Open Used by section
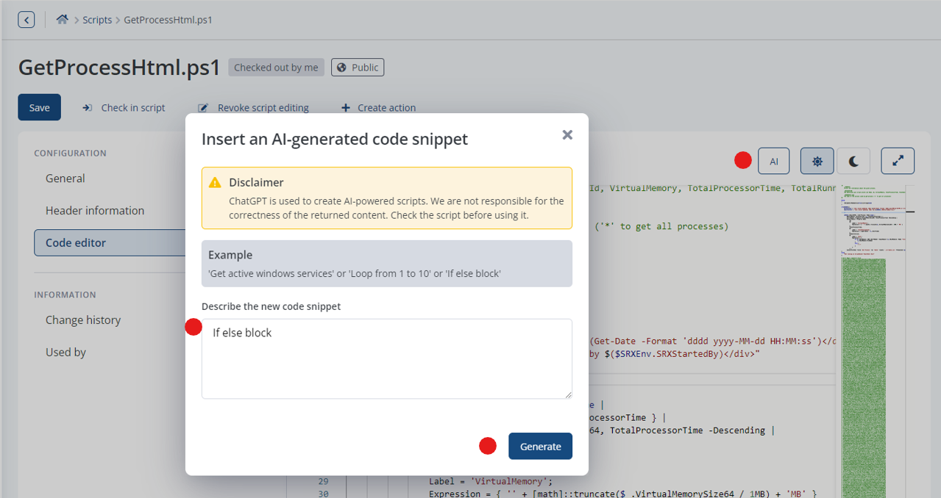The image size is (941, 498). click(x=65, y=353)
